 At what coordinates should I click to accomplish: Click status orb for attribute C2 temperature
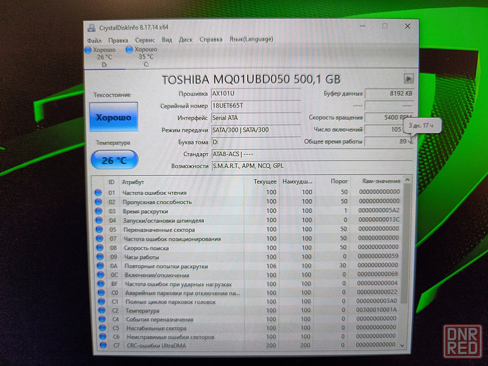click(102, 310)
